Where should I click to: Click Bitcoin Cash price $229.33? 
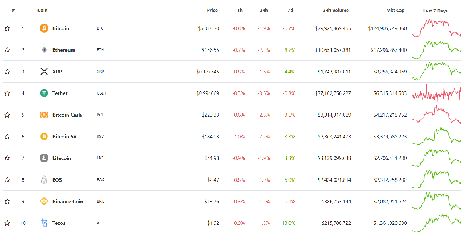click(x=210, y=115)
